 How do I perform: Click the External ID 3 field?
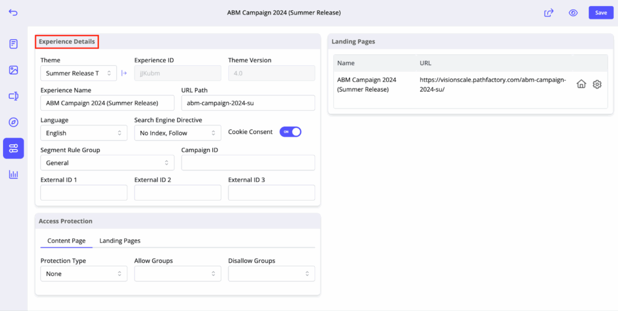click(272, 192)
